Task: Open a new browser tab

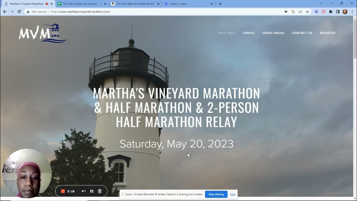Action: click(220, 4)
